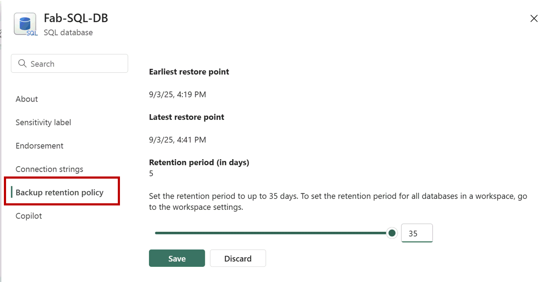This screenshot has height=282, width=550.
Task: Discard the retention period changes
Action: [x=238, y=258]
